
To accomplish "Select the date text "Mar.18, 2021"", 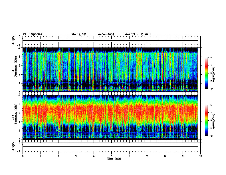I will 80,34.
